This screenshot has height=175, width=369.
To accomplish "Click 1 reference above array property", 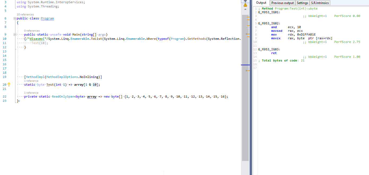I will point(31,93).
